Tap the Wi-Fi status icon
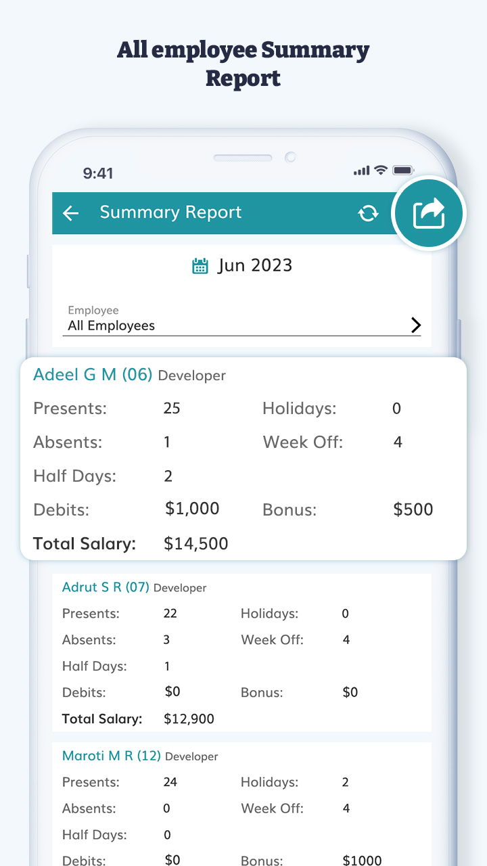487x866 pixels. pyautogui.click(x=381, y=170)
